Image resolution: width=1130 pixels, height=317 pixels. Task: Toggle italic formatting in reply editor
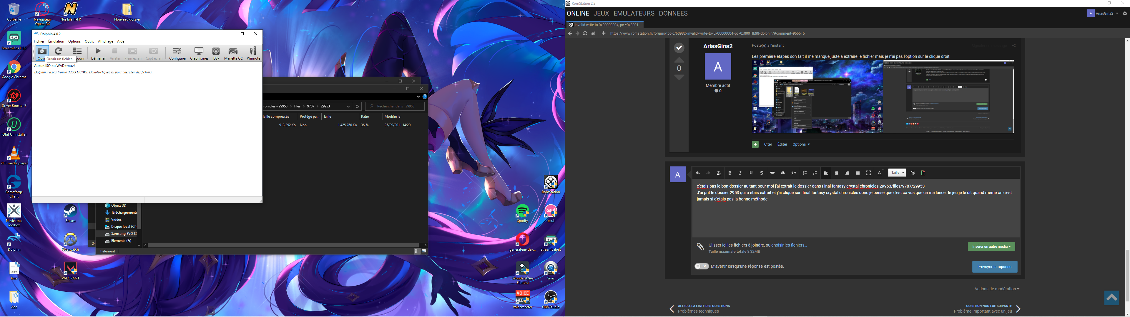[740, 173]
